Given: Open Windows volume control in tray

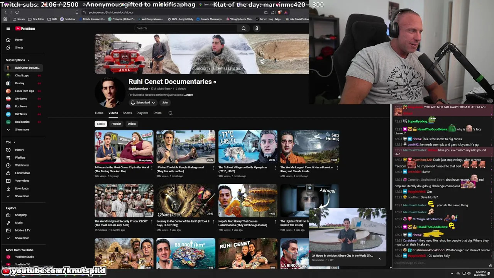Looking at the screenshot, I should pos(469,273).
